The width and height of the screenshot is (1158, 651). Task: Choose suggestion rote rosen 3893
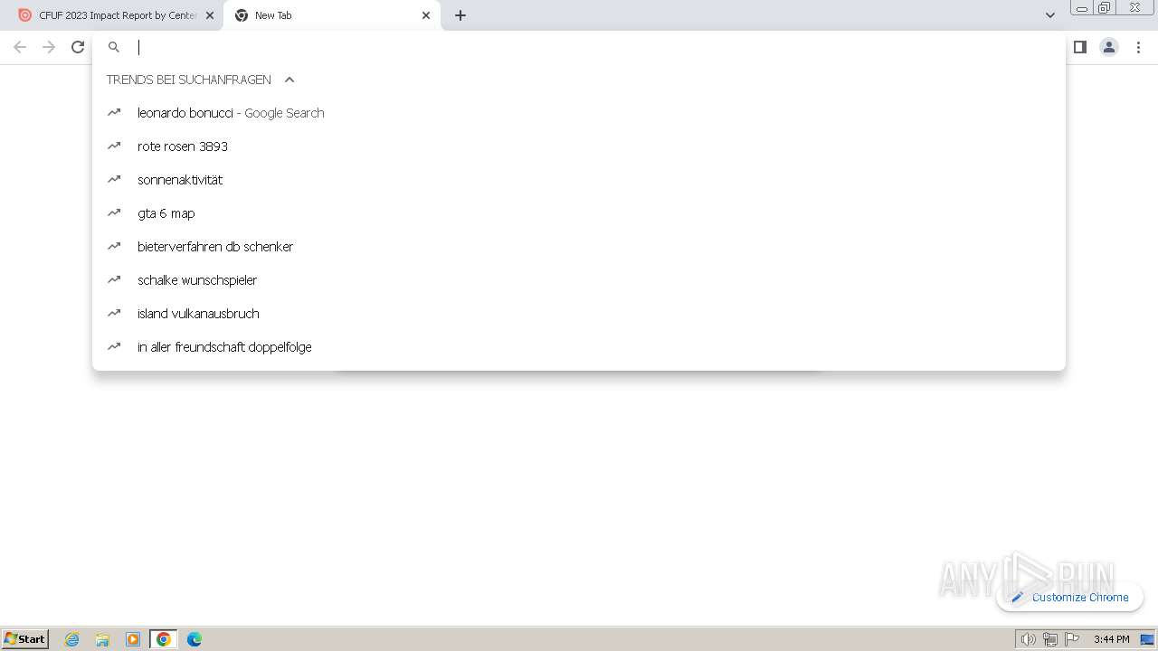579,146
